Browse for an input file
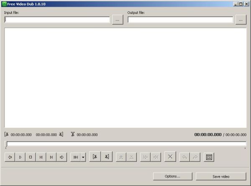Screen dimensions: 251x186 118,20
